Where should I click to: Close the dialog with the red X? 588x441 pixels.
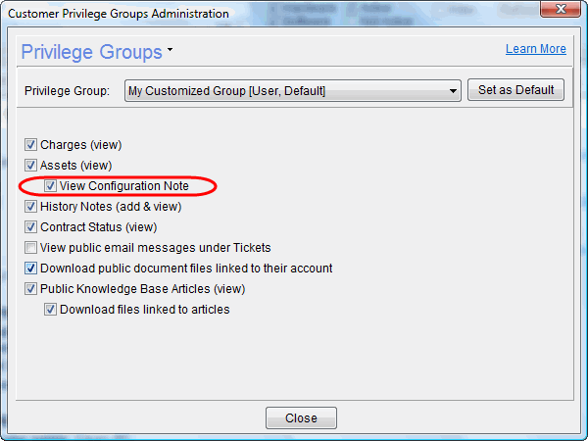(559, 13)
